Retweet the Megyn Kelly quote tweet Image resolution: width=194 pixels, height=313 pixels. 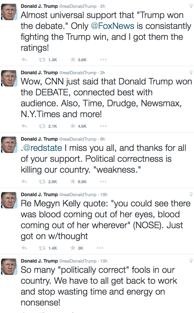pos(42,248)
